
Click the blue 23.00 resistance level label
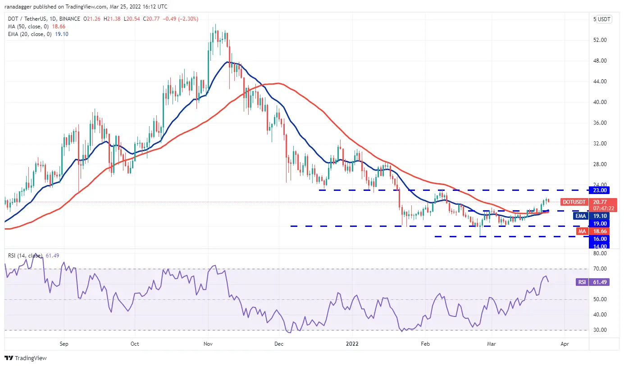click(x=601, y=190)
